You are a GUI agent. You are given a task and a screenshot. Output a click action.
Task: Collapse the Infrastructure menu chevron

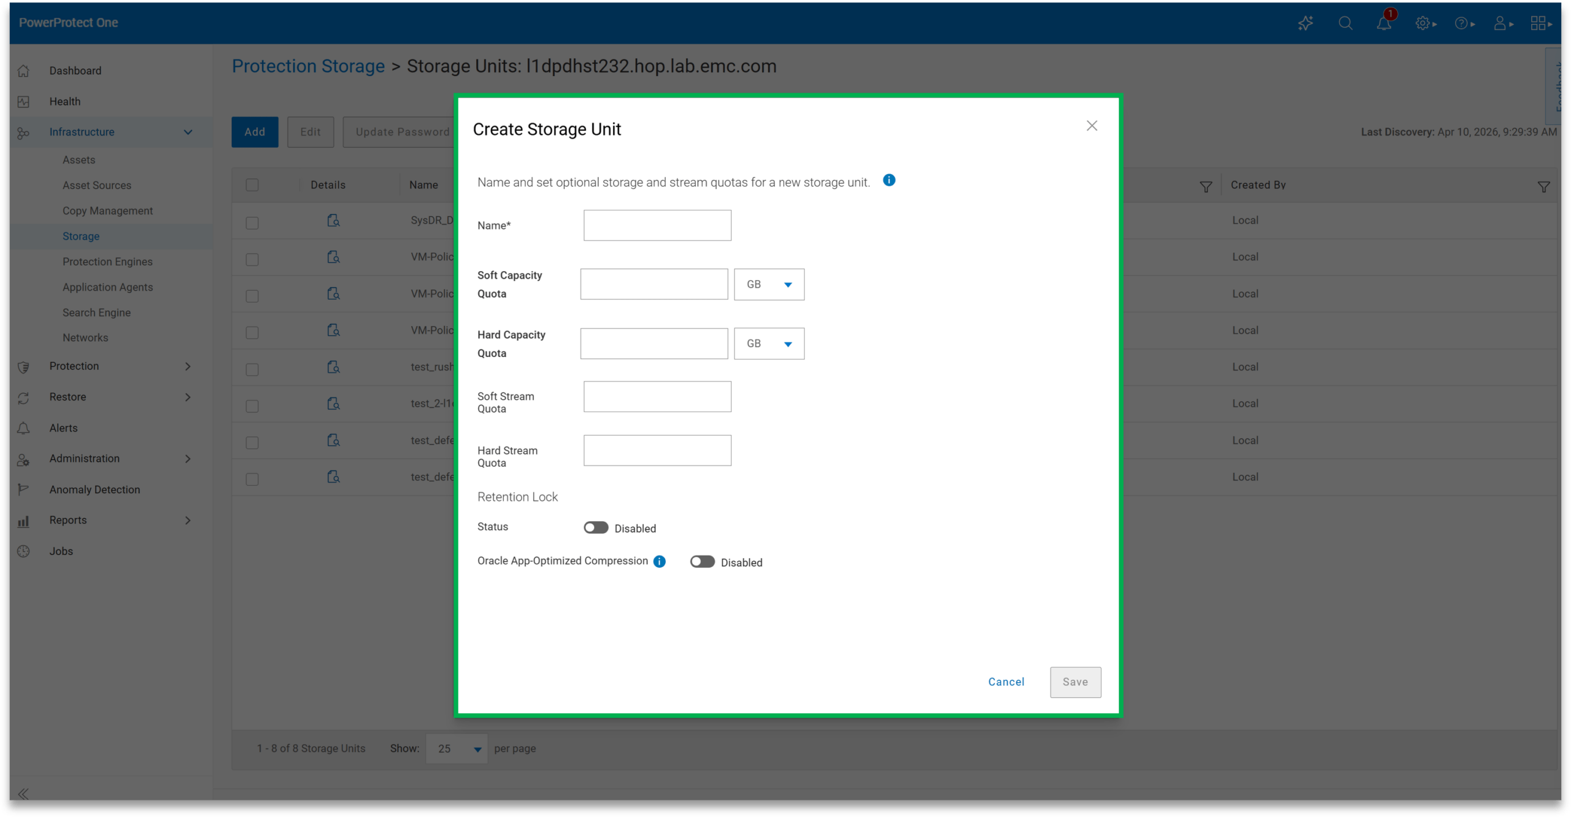click(x=188, y=132)
